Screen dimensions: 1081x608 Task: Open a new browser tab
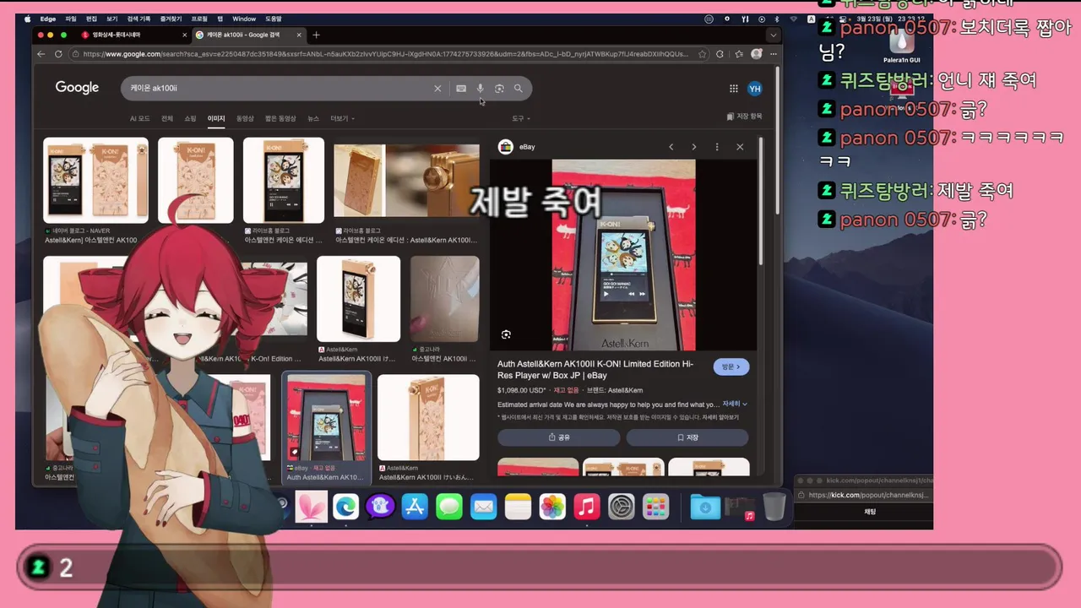pyautogui.click(x=316, y=35)
